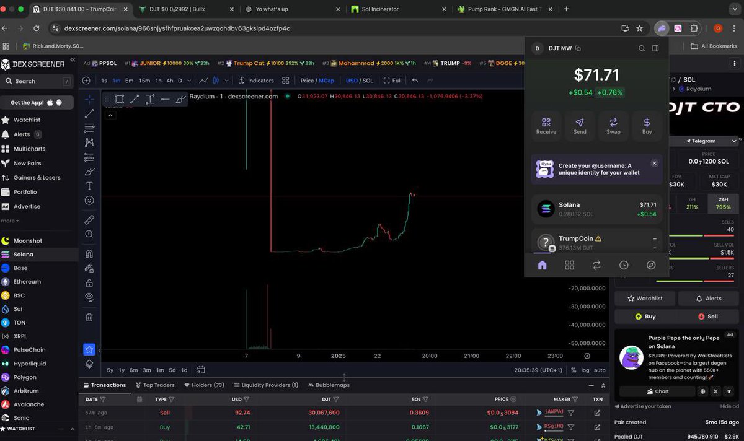Screen dimensions: 744x441
Task: Click the Sell button in token panel
Action: point(708,316)
